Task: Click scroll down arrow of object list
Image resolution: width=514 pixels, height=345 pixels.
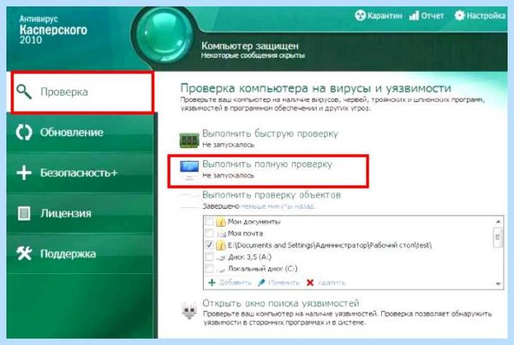Action: click(x=499, y=283)
